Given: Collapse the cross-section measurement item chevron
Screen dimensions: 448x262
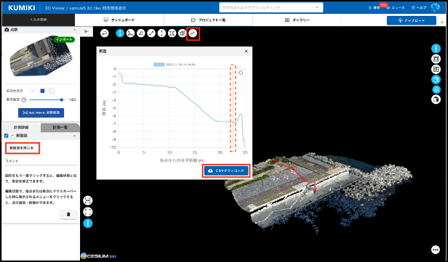Looking at the screenshot, I should pos(75,136).
